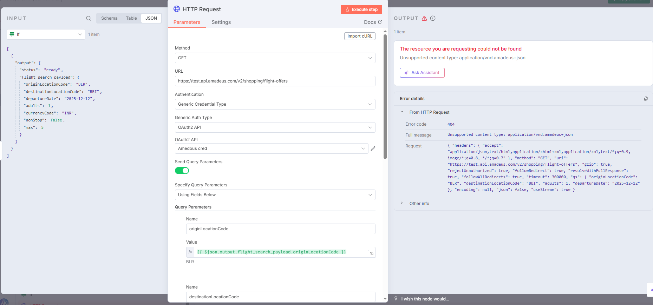Copy error details with the copy icon
Image resolution: width=653 pixels, height=305 pixels.
point(646,99)
